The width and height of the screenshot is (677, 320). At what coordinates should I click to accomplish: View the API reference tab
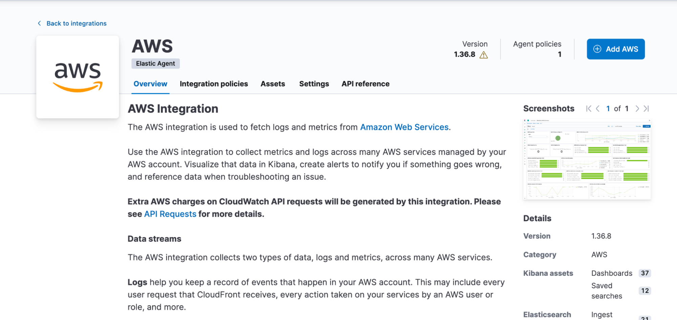coord(365,84)
